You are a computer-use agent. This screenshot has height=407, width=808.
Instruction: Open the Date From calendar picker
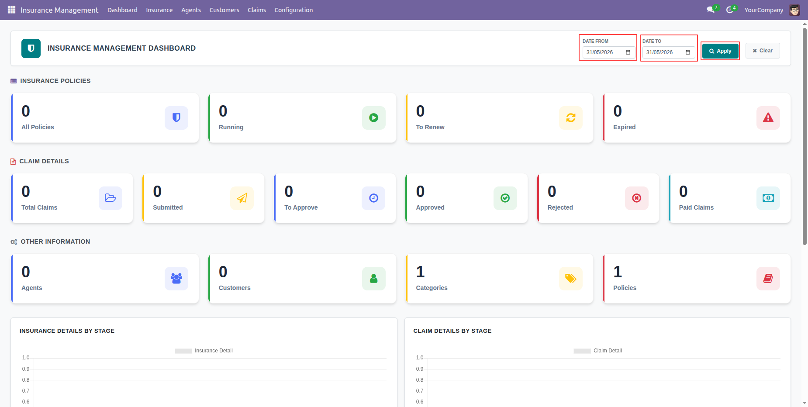tap(628, 52)
